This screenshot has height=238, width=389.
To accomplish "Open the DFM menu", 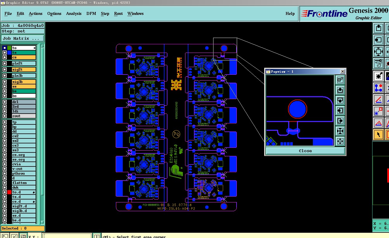I will pos(91,14).
